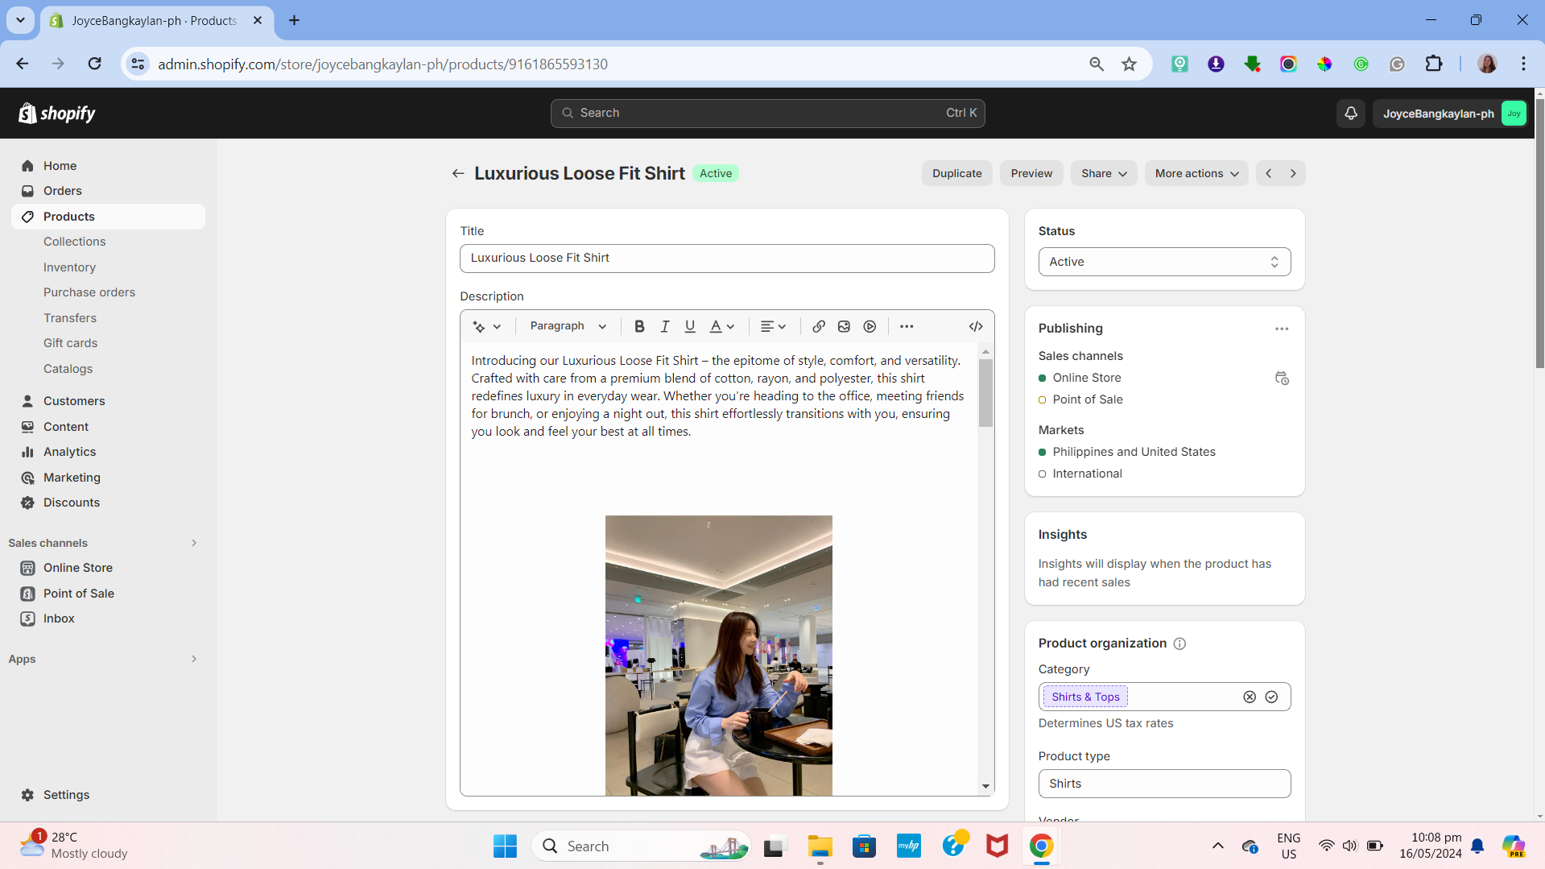Open Collections under Products
Viewport: 1545px width, 869px height.
coord(74,242)
